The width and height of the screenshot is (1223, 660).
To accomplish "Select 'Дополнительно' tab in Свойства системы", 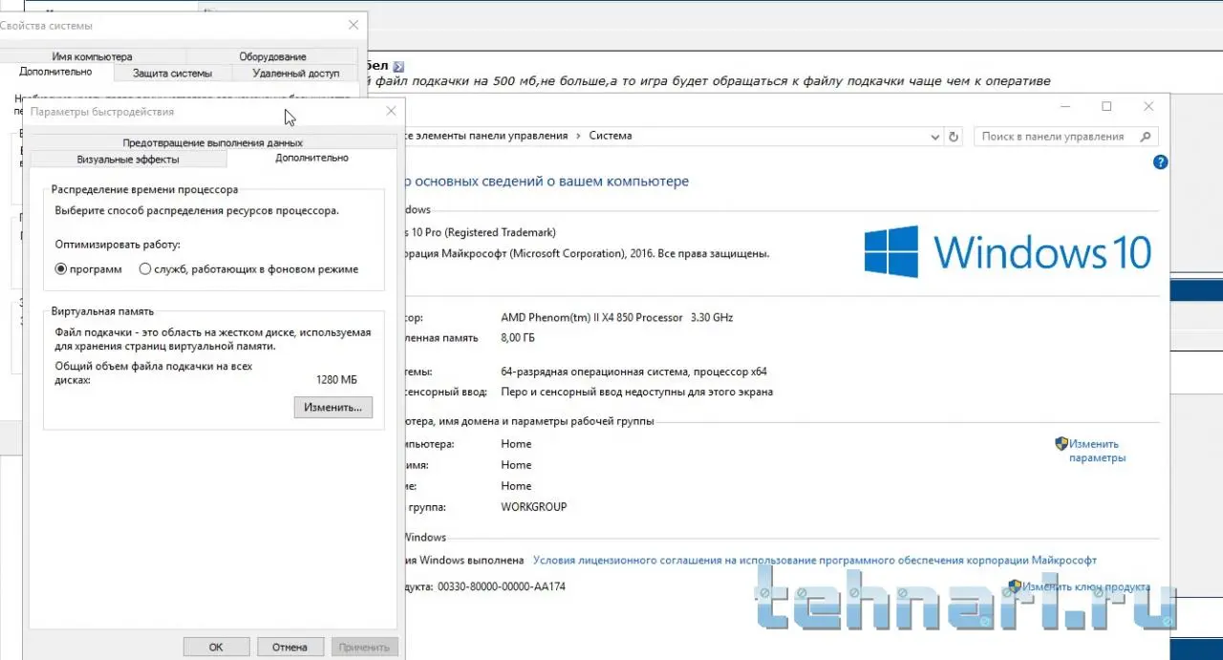I will pyautogui.click(x=55, y=72).
